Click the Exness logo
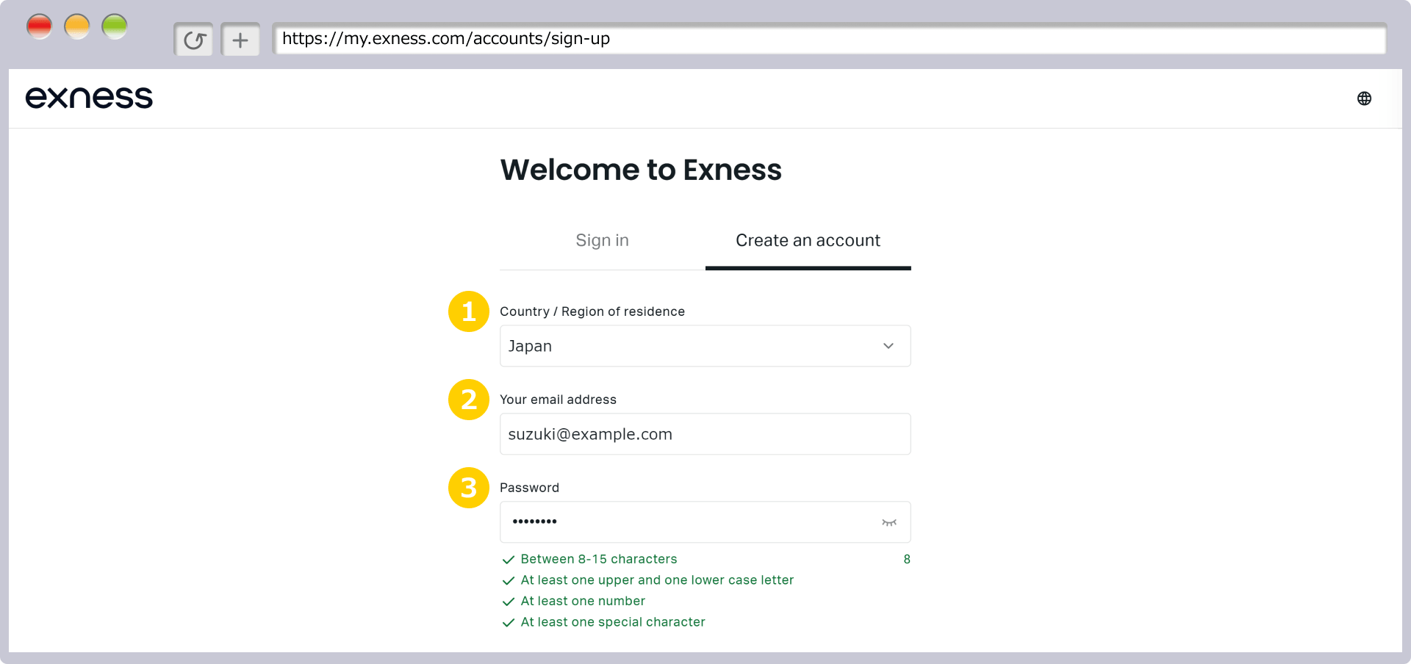1411x664 pixels. [89, 98]
